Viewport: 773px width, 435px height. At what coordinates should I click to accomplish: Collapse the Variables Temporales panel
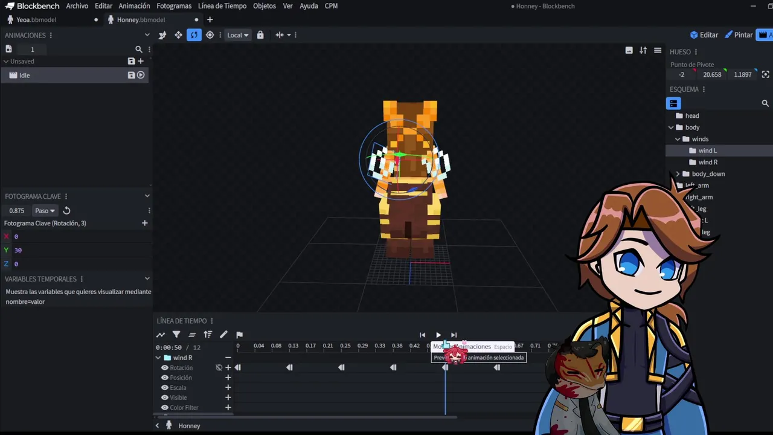[147, 279]
